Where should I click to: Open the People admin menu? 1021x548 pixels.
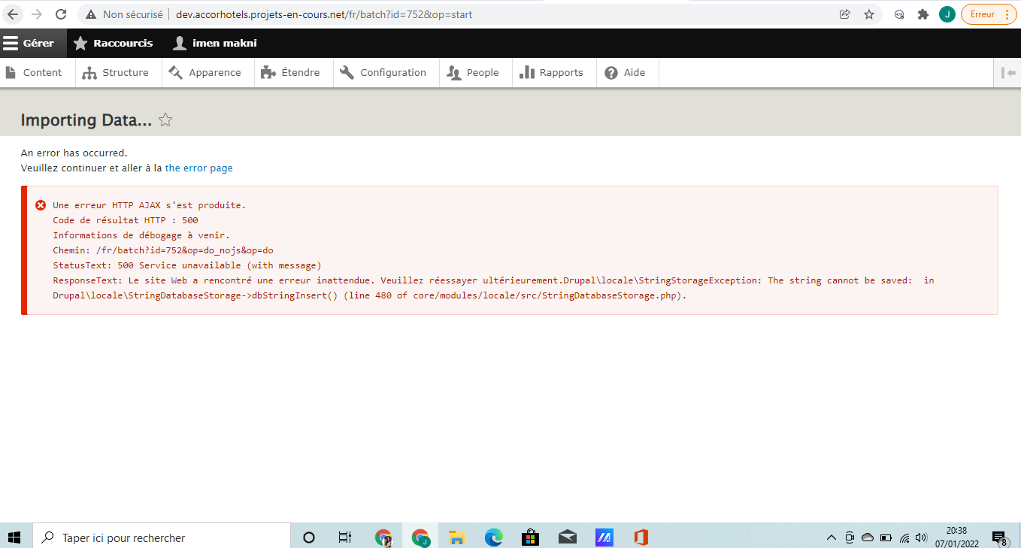pos(476,73)
